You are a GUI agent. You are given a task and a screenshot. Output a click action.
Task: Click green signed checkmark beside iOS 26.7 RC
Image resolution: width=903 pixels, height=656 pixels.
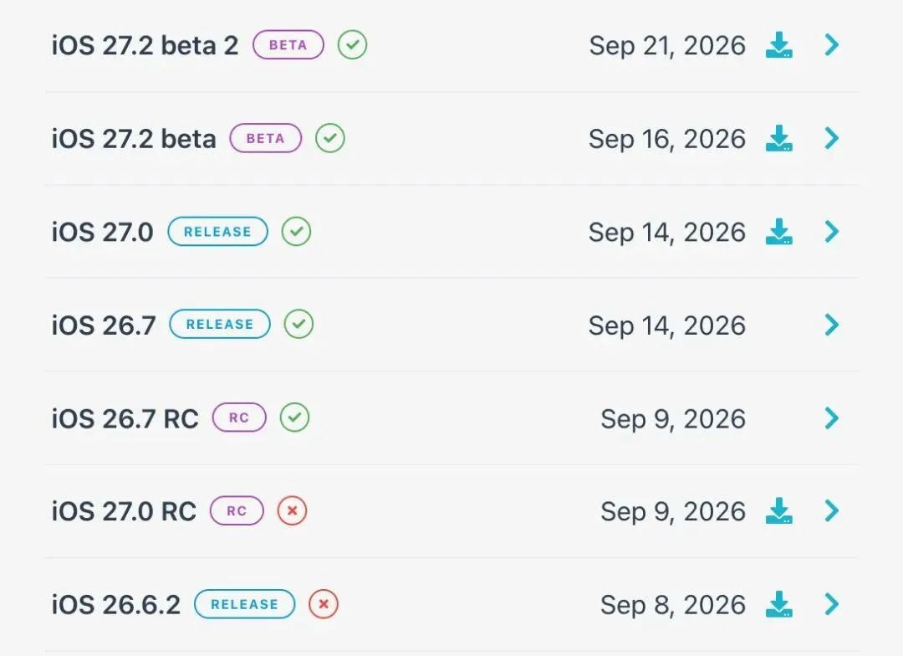pos(295,418)
